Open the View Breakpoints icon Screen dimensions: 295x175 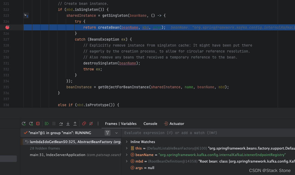click(84, 124)
